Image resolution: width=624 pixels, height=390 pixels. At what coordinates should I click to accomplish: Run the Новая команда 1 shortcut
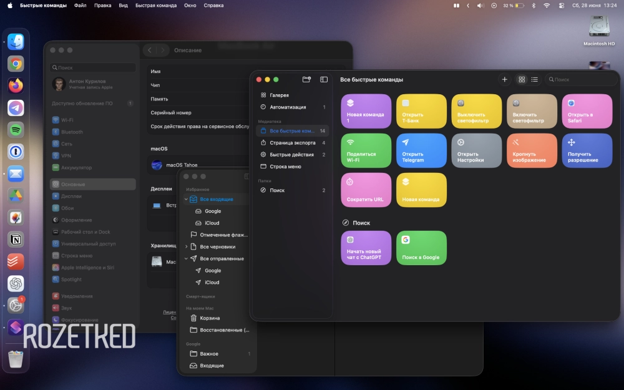tap(366, 111)
